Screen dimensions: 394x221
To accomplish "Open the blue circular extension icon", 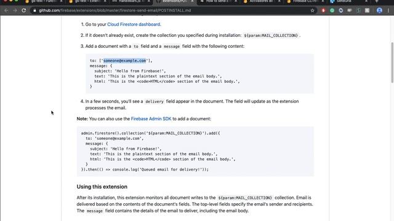I will (341, 10).
